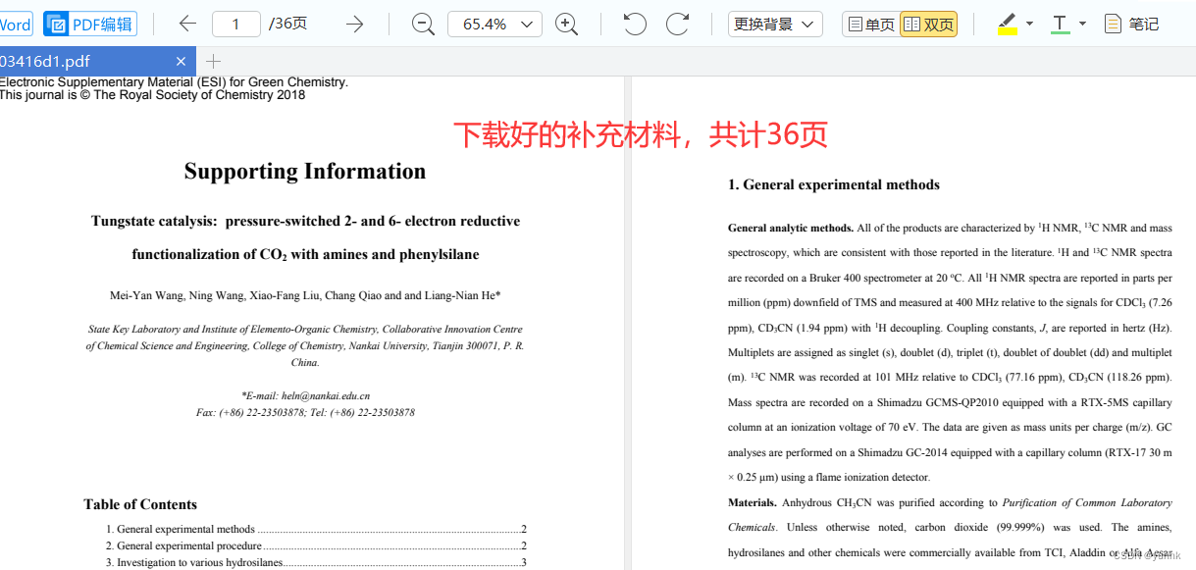Zoom out with the minus magnifier

point(423,24)
